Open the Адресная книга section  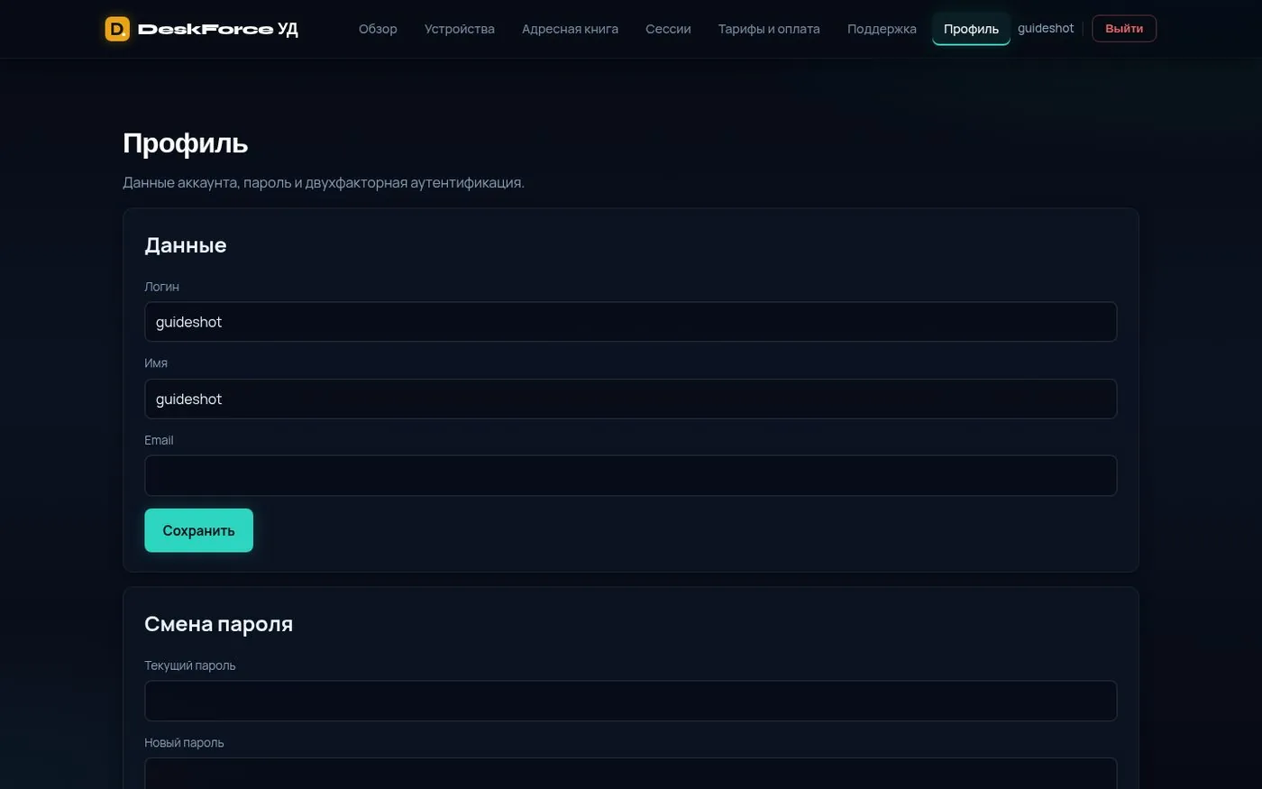(570, 29)
